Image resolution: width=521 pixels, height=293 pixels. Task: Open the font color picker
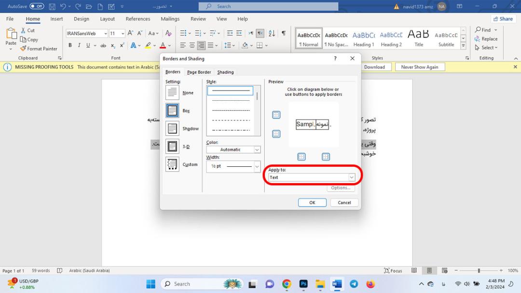[x=169, y=45]
